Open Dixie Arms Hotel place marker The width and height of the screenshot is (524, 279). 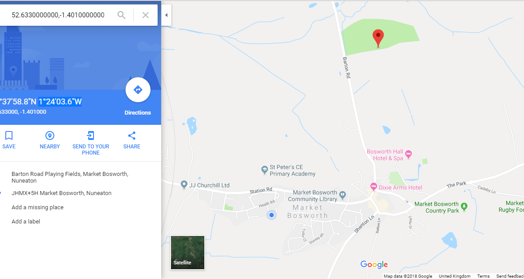click(x=374, y=186)
